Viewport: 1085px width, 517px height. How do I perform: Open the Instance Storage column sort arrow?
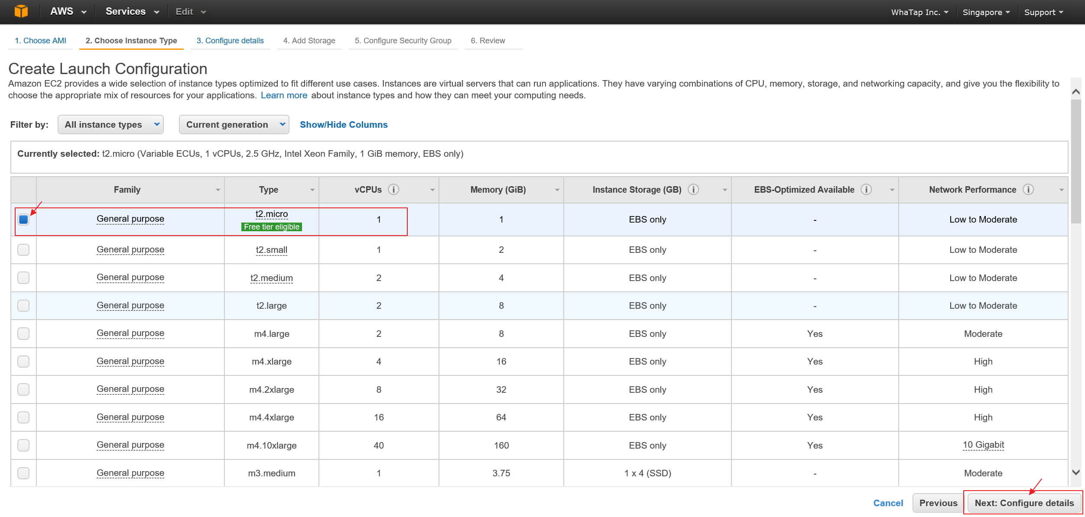(x=725, y=190)
